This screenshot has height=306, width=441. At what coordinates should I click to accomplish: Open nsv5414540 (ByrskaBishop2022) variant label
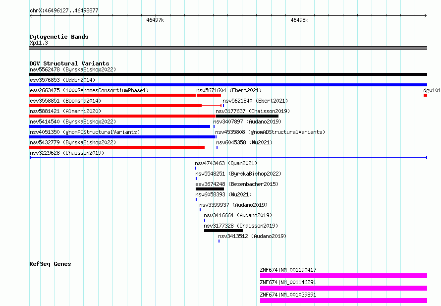pos(73,122)
